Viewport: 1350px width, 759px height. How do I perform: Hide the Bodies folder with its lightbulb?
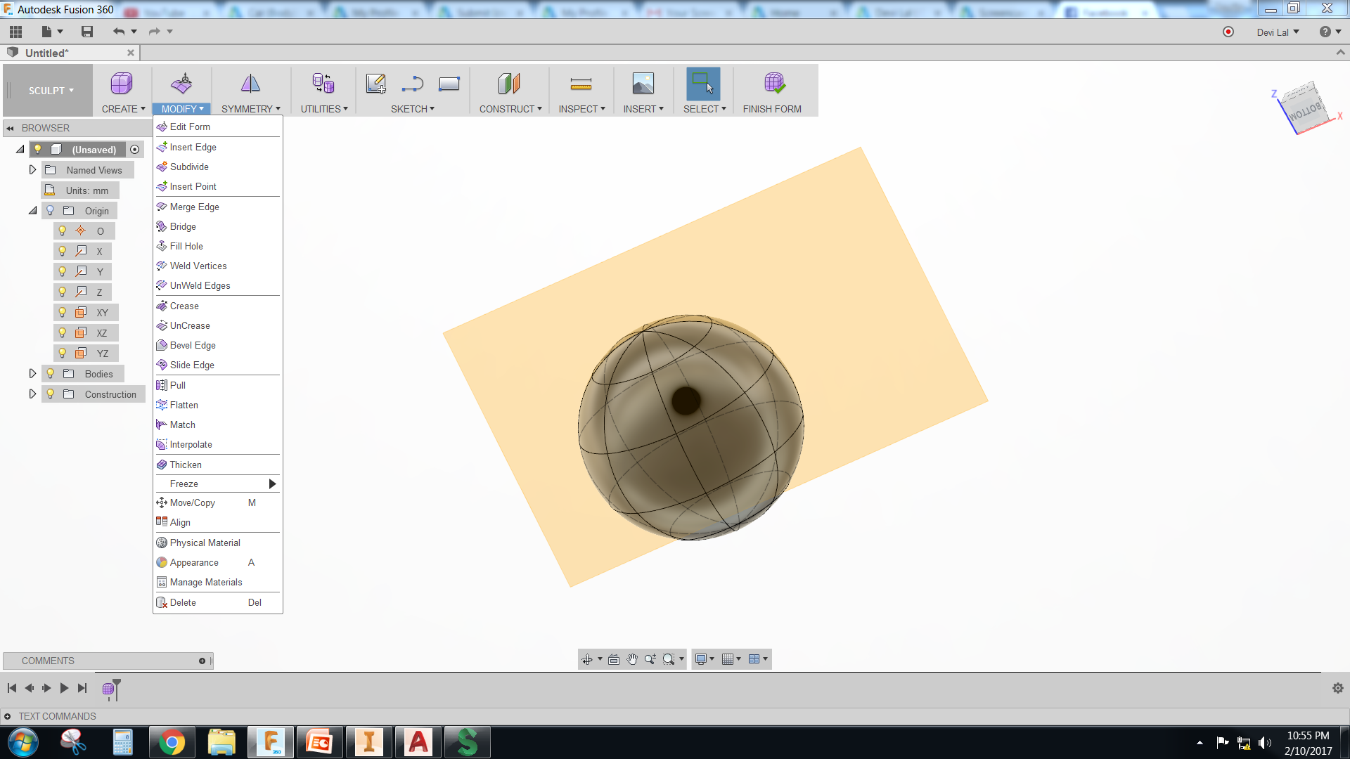click(50, 373)
